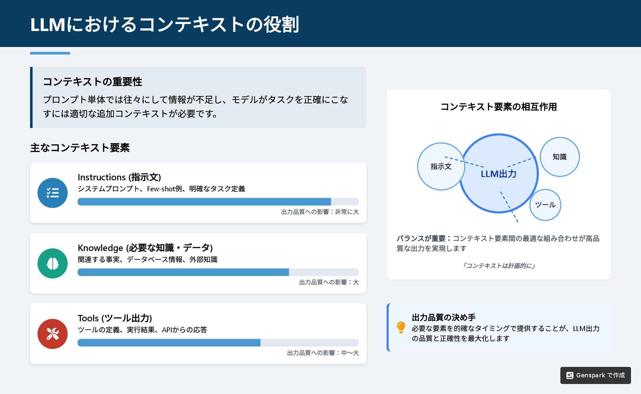The width and height of the screenshot is (641, 394).
Task: Click the green Knowledge brain icon
Action: pos(52,263)
